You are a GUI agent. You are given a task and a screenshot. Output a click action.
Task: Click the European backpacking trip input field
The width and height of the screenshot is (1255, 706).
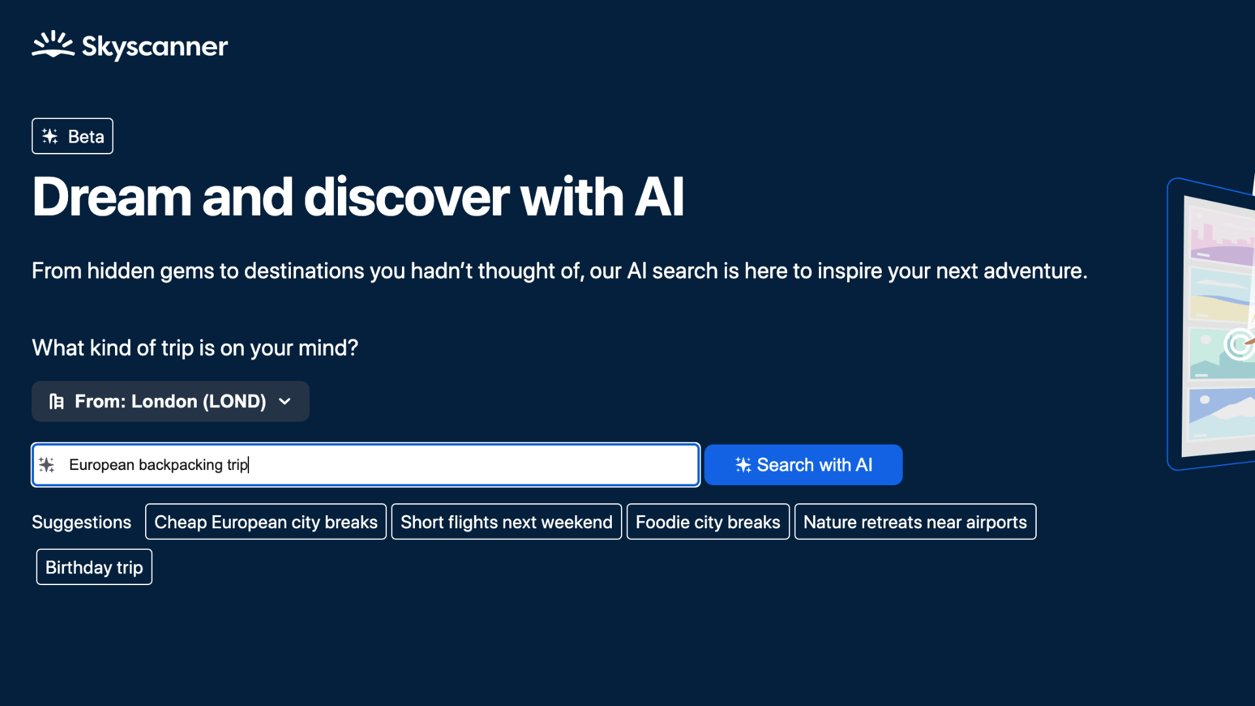coord(365,465)
